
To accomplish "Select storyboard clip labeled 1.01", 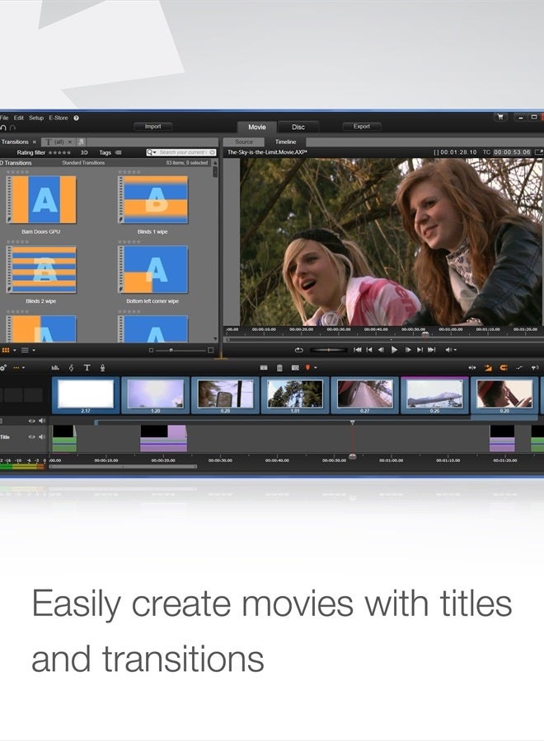I will point(295,395).
